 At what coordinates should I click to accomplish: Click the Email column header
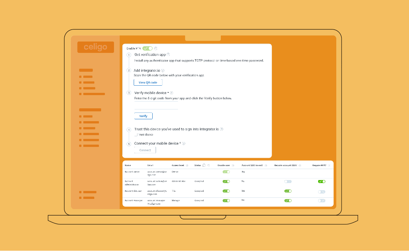tap(150, 165)
